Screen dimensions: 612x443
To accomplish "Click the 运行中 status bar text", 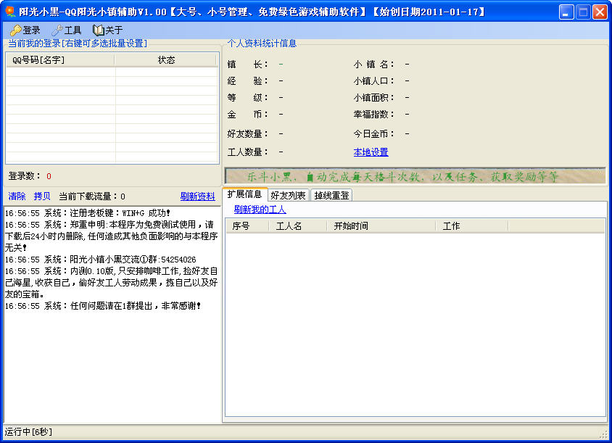I will tap(28, 431).
